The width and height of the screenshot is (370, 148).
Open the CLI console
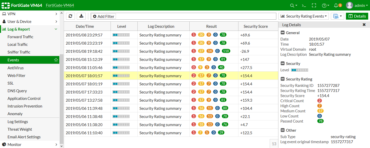pyautogui.click(x=303, y=5)
